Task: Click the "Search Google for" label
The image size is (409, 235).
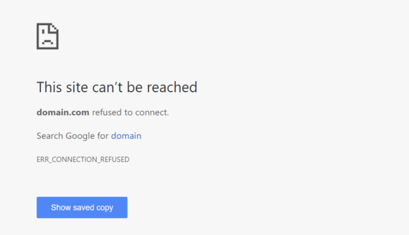Action: (x=72, y=136)
